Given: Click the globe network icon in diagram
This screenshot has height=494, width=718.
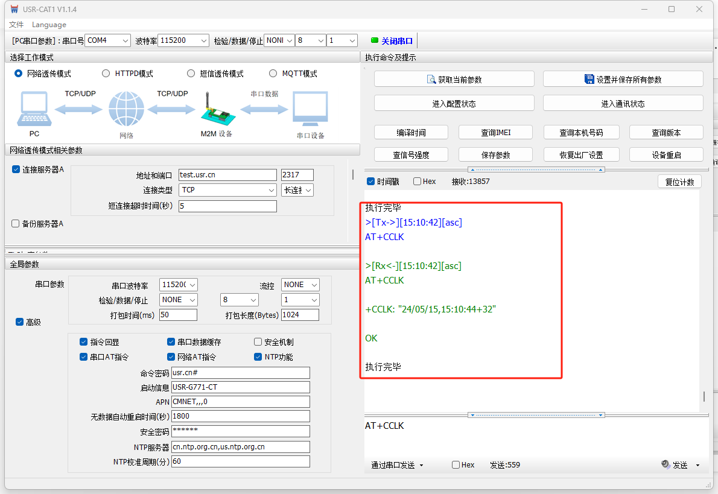Looking at the screenshot, I should coord(126,109).
